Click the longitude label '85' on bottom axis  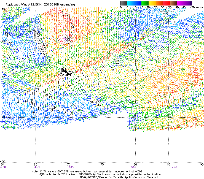[x=168, y=164]
